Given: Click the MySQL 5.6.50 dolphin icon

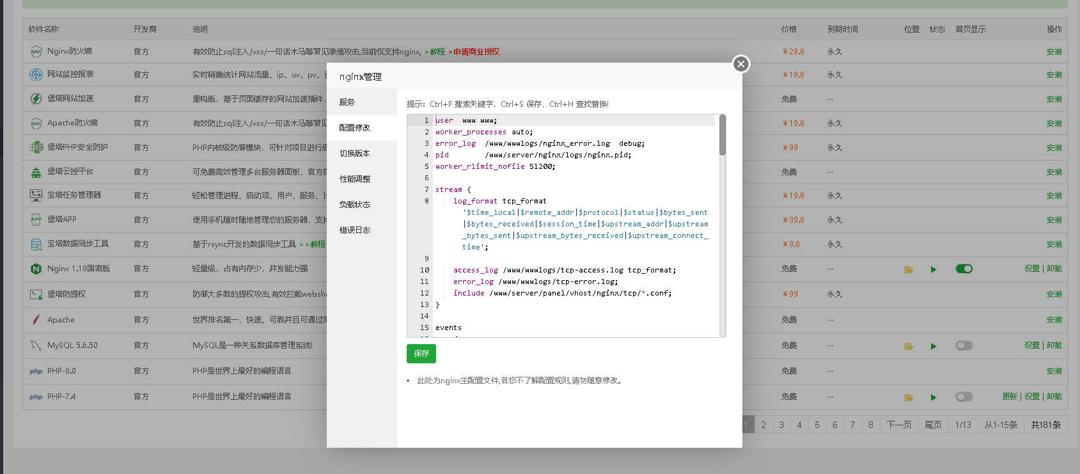Looking at the screenshot, I should pyautogui.click(x=36, y=345).
